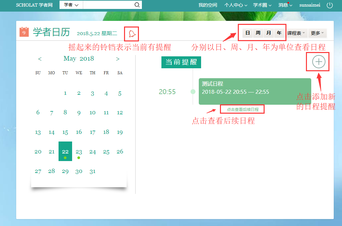Image resolution: width=342 pixels, height=226 pixels.
Task: Open the 学者 search type dropdown
Action: (x=71, y=5)
